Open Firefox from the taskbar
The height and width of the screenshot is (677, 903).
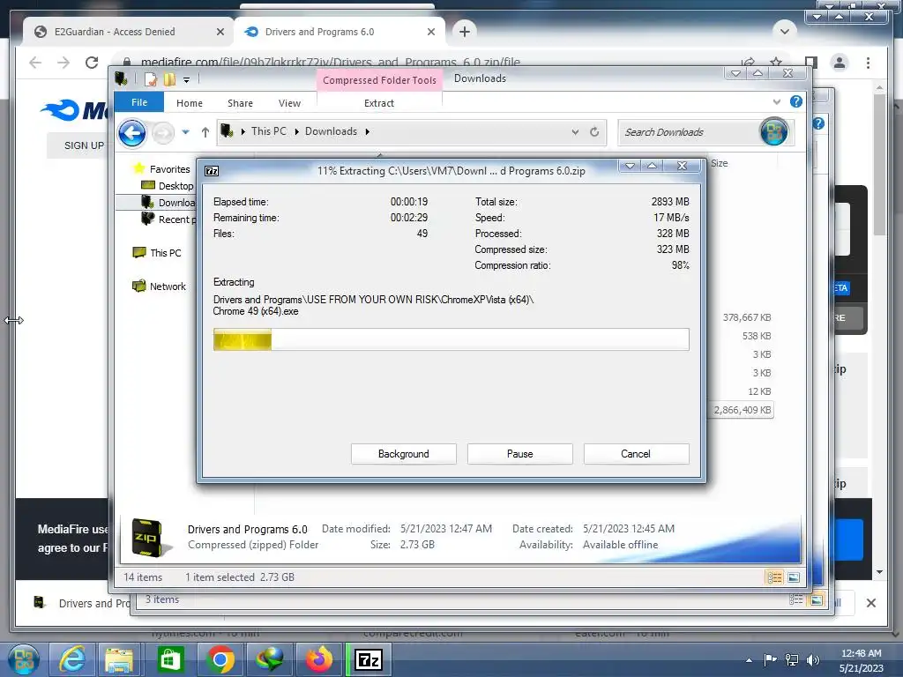pos(319,659)
